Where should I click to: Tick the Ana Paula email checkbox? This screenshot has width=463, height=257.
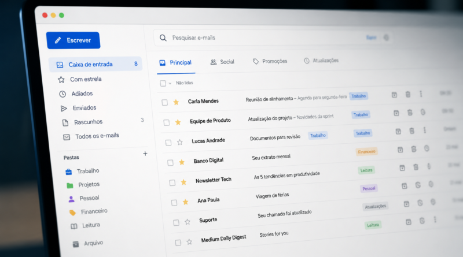point(174,203)
